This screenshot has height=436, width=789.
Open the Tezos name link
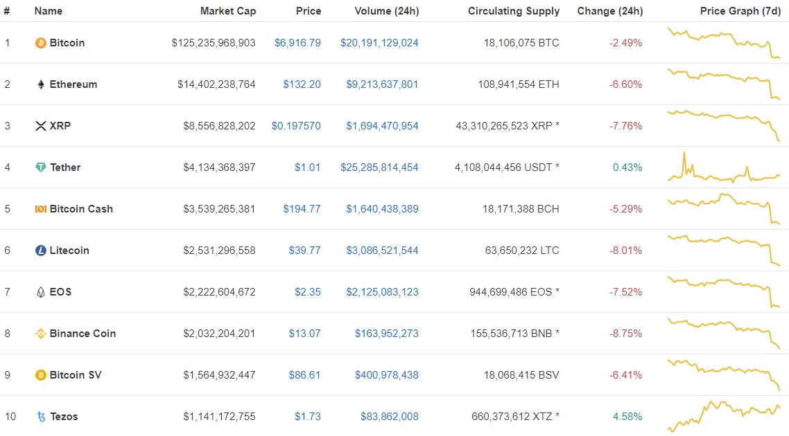coord(64,417)
